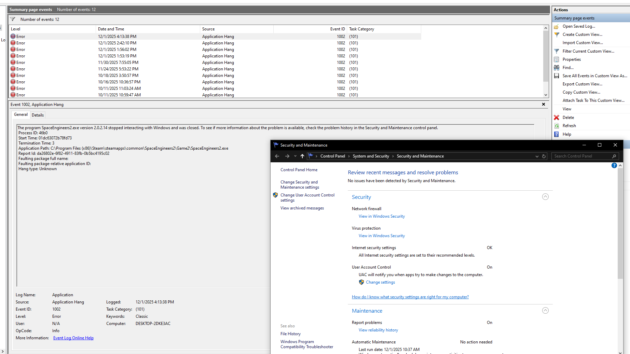
Task: Click the Delete red X icon
Action: [x=557, y=118]
